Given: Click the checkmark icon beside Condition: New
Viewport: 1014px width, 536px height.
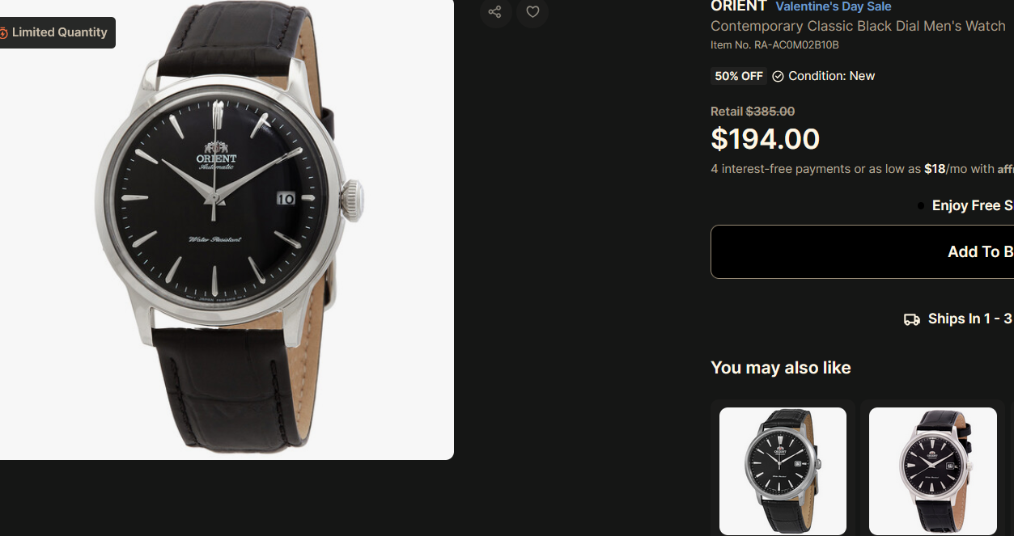Looking at the screenshot, I should coord(778,76).
